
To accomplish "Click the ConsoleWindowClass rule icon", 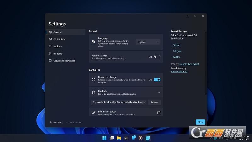I will pyautogui.click(x=50, y=61).
